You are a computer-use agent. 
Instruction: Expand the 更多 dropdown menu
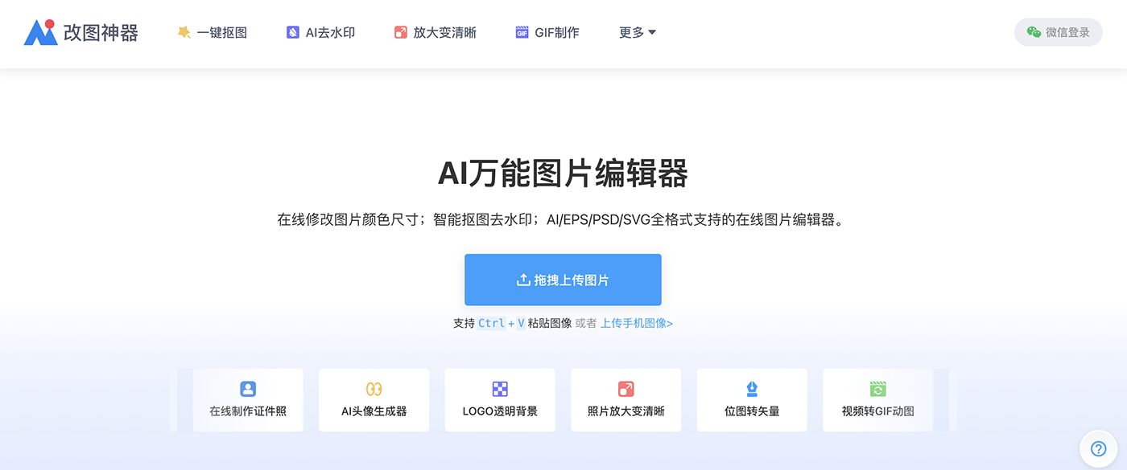tap(637, 33)
